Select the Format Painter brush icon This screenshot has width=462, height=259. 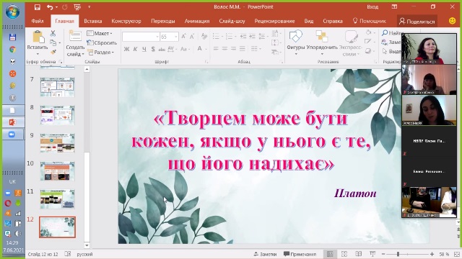click(53, 52)
